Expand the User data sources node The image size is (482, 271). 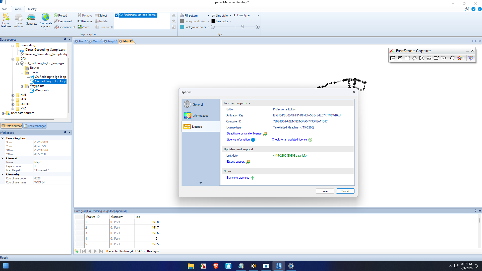point(3,113)
